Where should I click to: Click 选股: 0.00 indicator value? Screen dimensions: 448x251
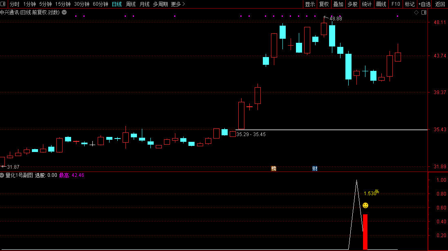46,175
